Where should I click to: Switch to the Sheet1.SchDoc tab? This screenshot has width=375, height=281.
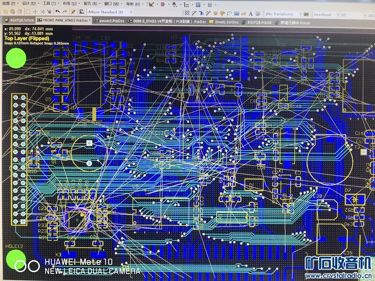[224, 22]
